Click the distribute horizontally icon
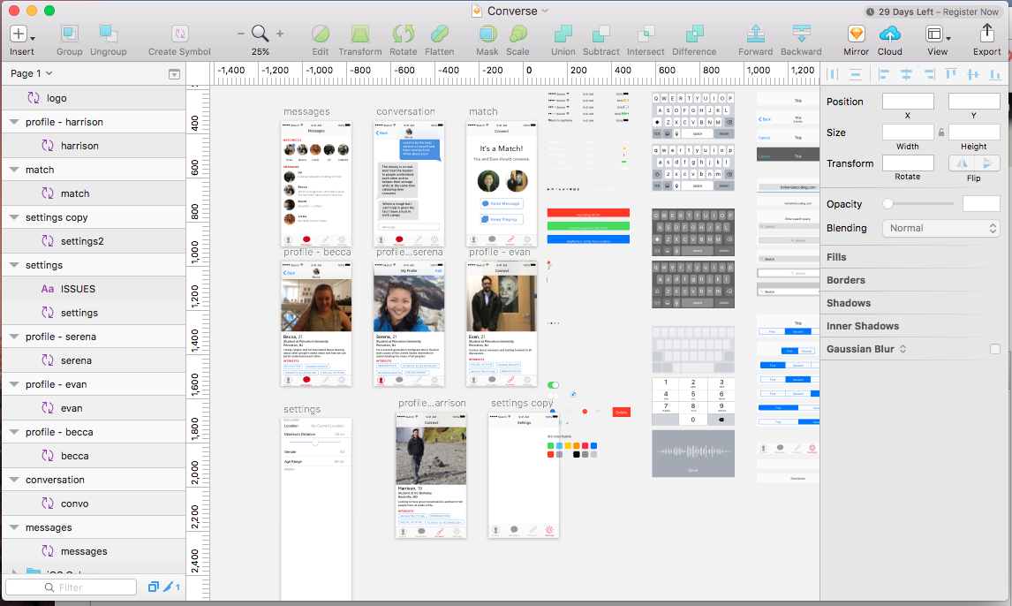 tap(833, 75)
